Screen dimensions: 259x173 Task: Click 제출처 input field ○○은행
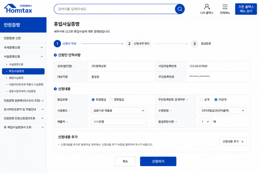tap(119, 122)
